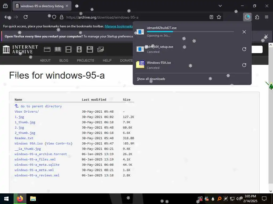
Task: Close the windows-95-a directory listing tab
Action: point(67,6)
